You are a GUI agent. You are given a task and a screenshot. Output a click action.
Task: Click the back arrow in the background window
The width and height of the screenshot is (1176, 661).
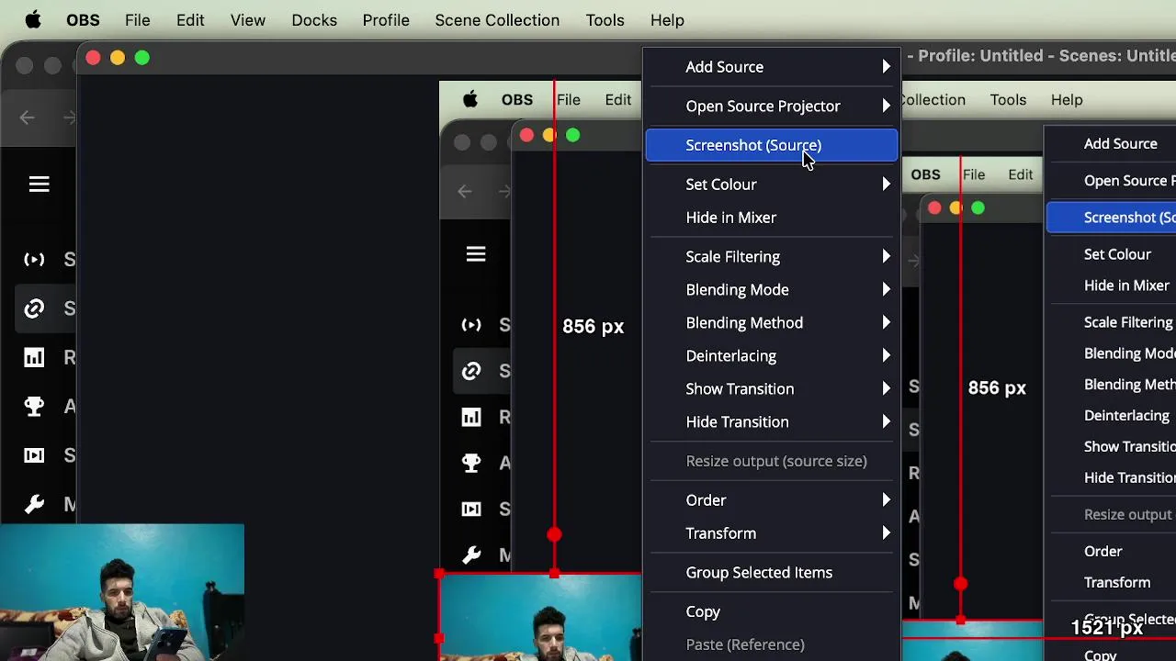pyautogui.click(x=27, y=117)
